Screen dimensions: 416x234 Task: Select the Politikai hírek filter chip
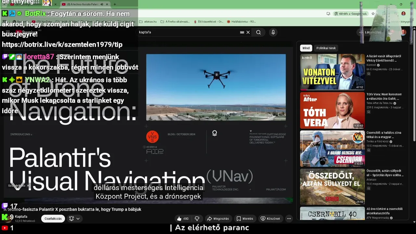click(x=326, y=48)
